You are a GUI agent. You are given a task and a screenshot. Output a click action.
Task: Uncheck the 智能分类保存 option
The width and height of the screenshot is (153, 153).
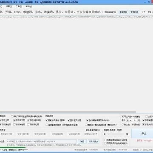(55, 120)
